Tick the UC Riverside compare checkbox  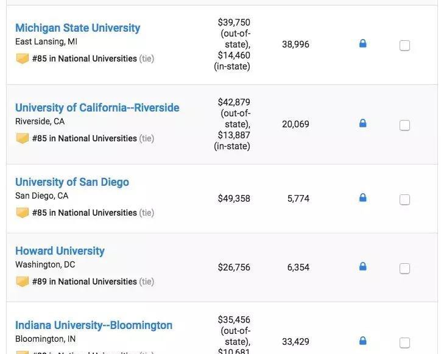tap(404, 126)
